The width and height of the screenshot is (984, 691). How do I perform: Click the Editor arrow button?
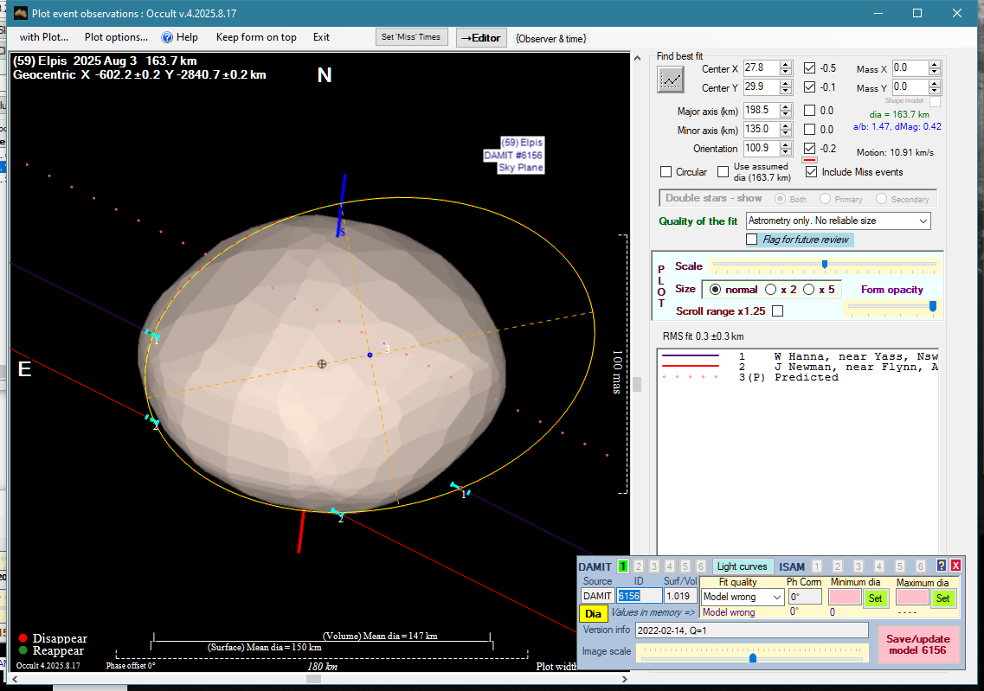[x=480, y=37]
